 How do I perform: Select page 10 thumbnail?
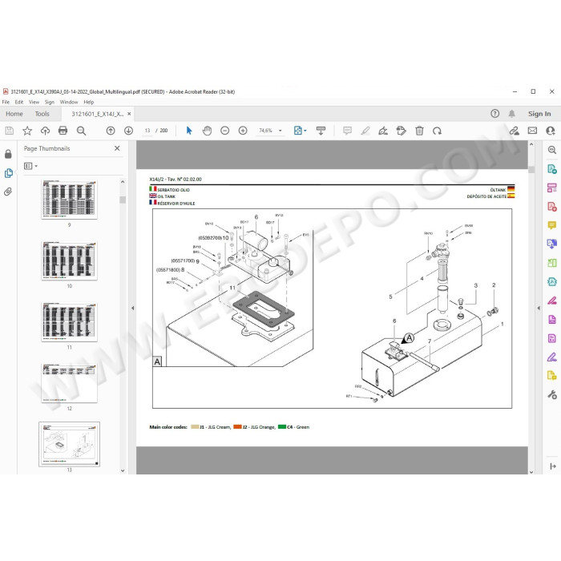pyautogui.click(x=70, y=260)
